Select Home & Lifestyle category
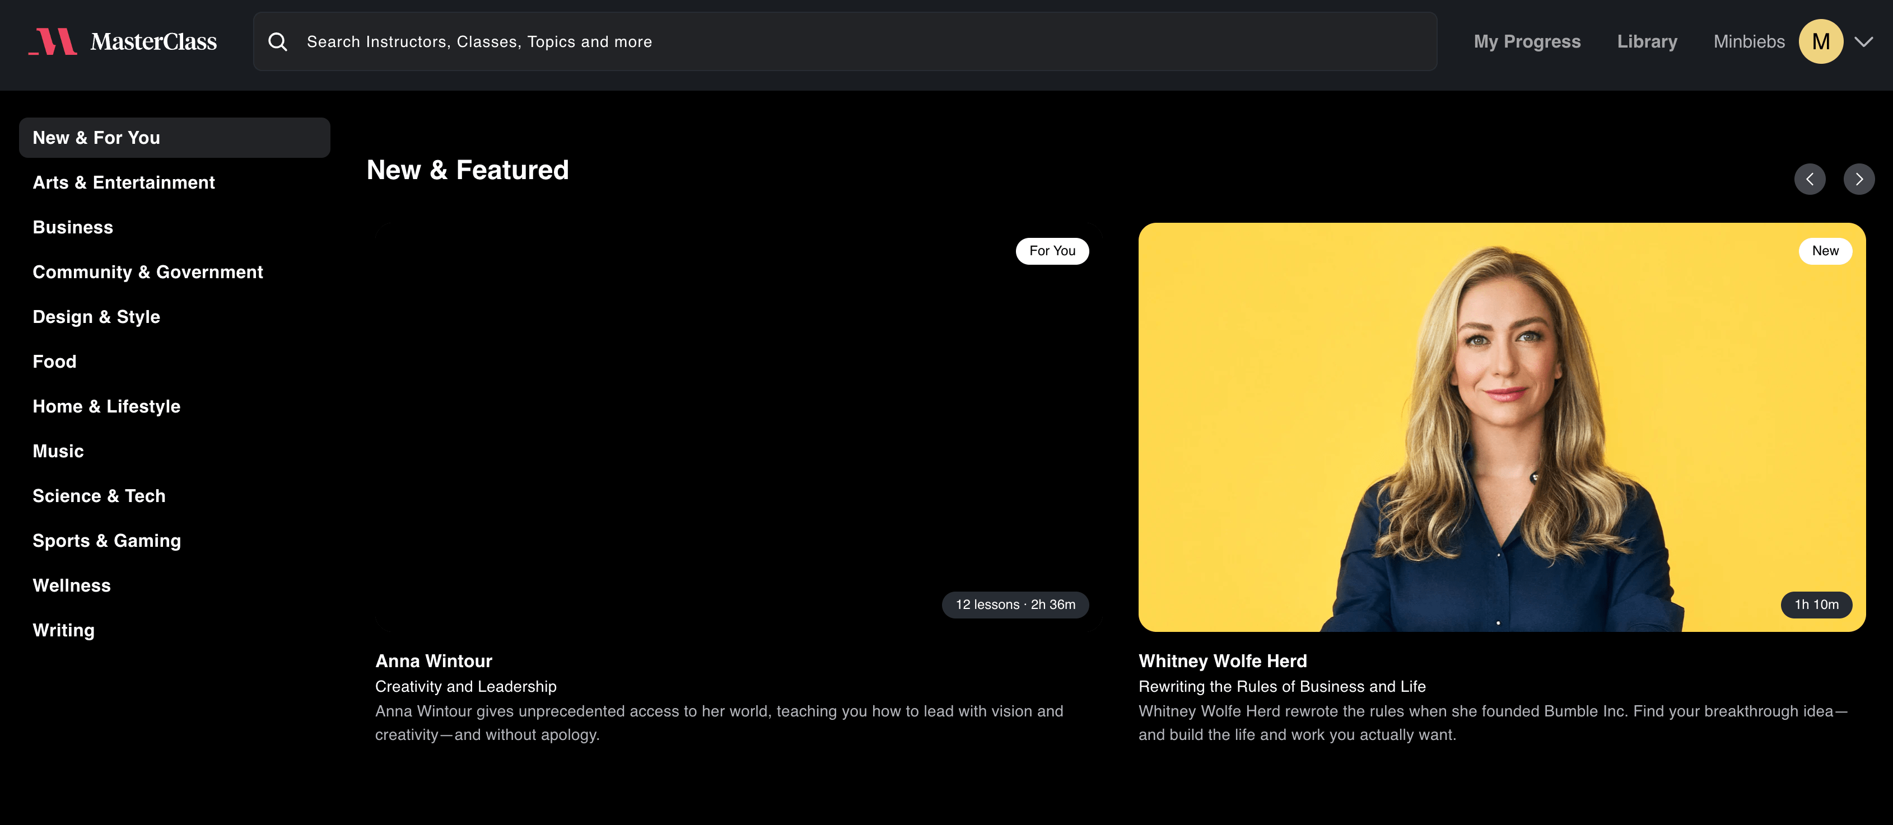Screen dimensions: 1893x825 click(106, 406)
